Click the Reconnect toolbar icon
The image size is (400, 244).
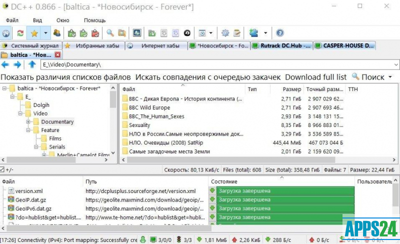coord(20,33)
